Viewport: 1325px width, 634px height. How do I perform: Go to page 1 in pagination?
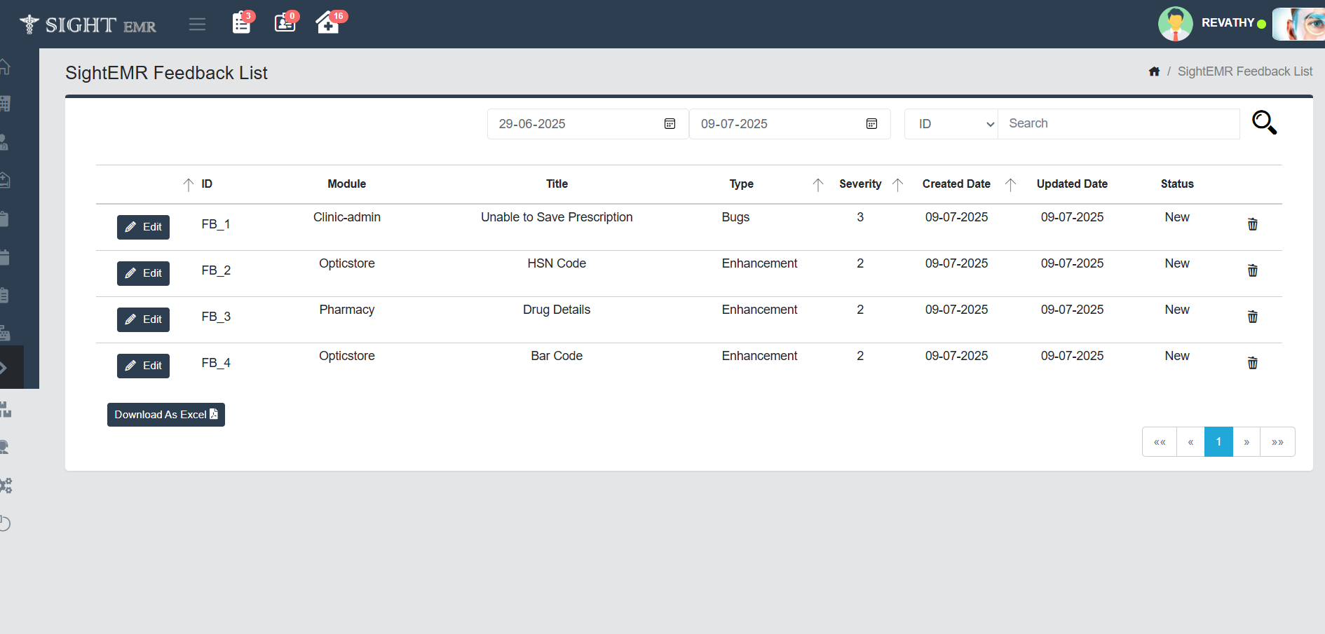tap(1218, 442)
